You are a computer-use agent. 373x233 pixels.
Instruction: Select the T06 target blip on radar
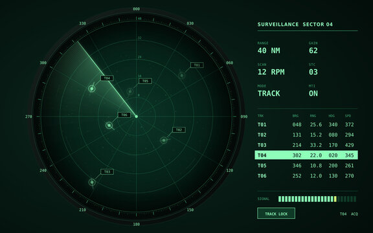click(109, 126)
